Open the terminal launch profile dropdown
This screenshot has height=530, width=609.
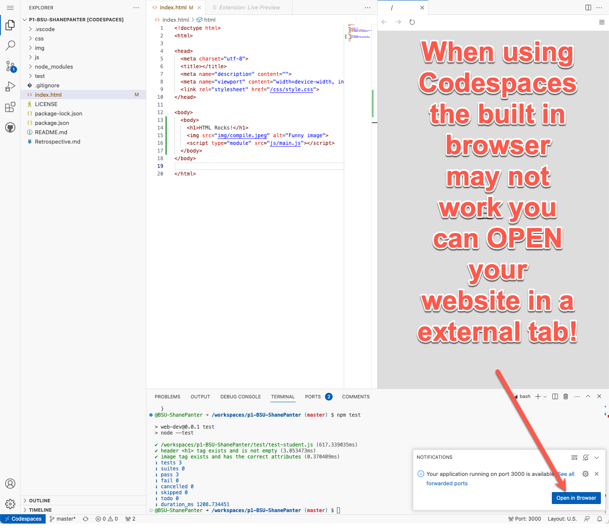[545, 397]
